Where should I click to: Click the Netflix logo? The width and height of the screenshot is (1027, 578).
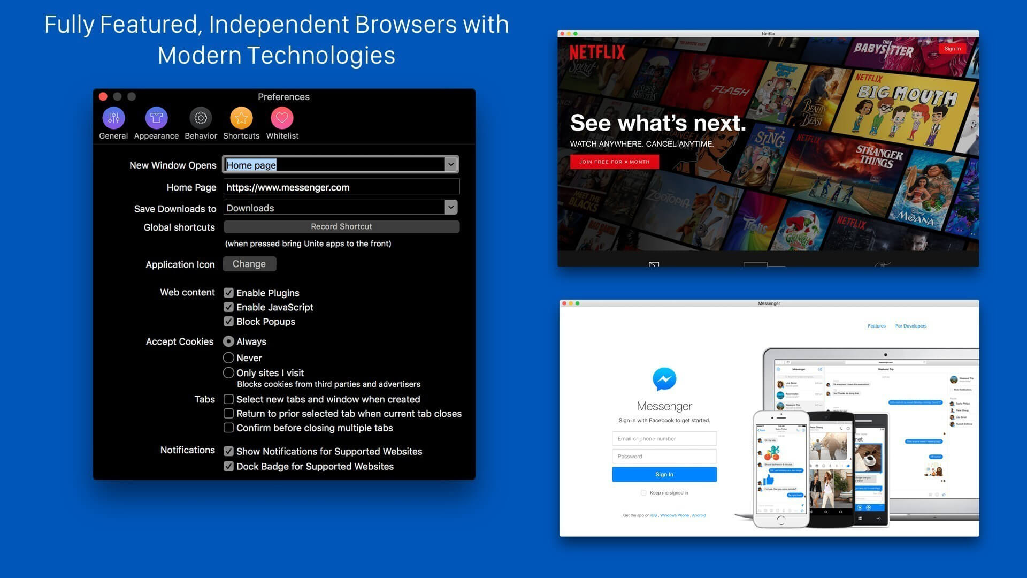pos(597,53)
